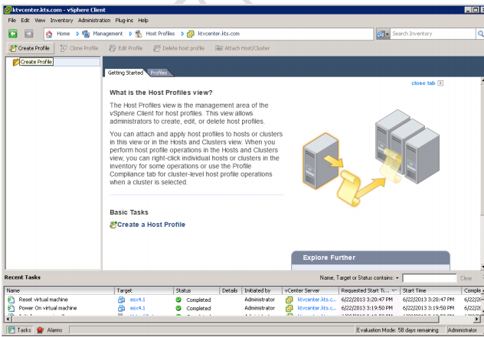
Task: Click the vSphere Client title bar icon
Action: pyautogui.click(x=8, y=10)
